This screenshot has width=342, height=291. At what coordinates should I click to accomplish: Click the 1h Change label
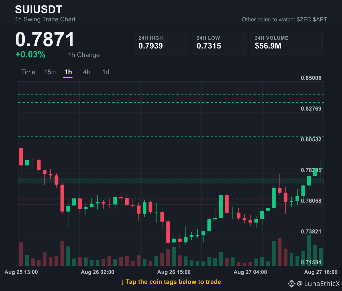tap(84, 55)
